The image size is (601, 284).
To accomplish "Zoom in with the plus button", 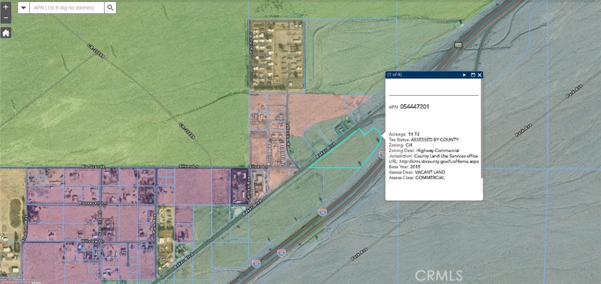I will click(6, 7).
